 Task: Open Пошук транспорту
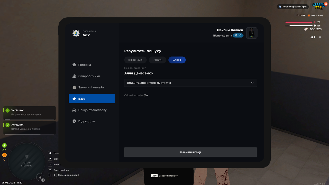click(92, 110)
